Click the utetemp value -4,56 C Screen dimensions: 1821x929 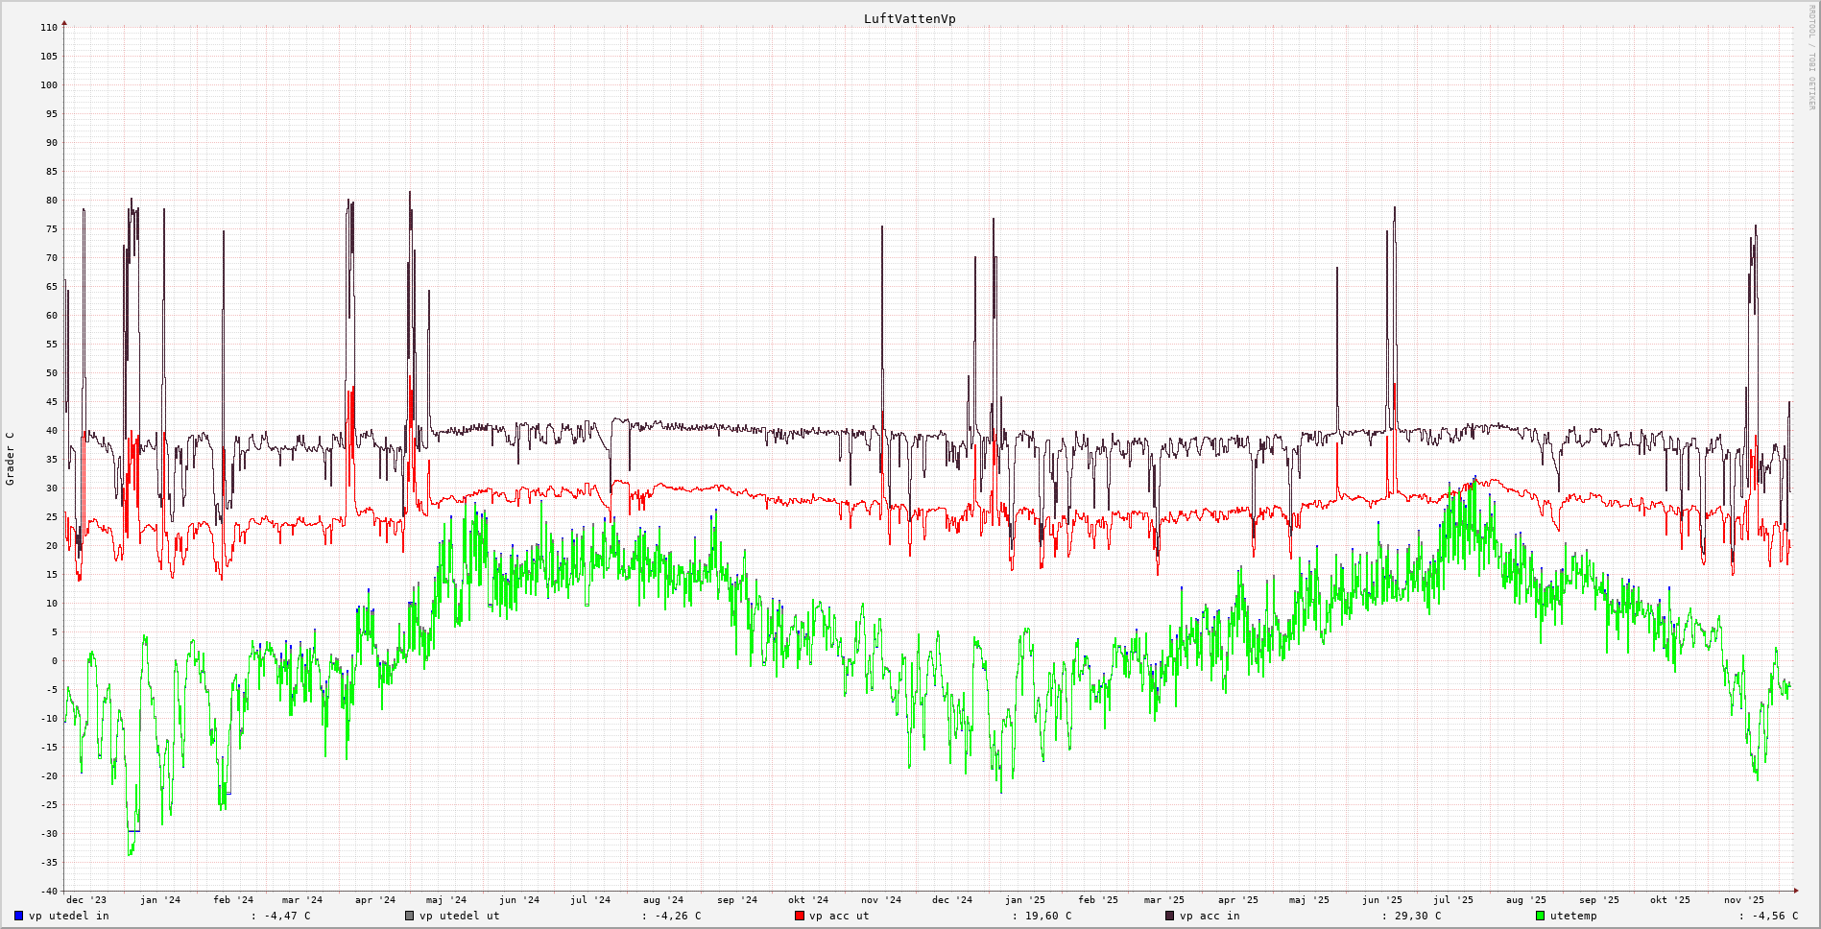tap(1775, 916)
